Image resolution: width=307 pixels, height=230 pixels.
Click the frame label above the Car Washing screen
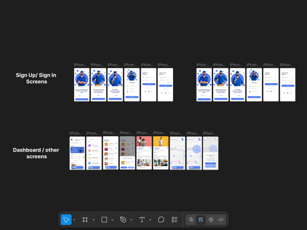click(160, 133)
